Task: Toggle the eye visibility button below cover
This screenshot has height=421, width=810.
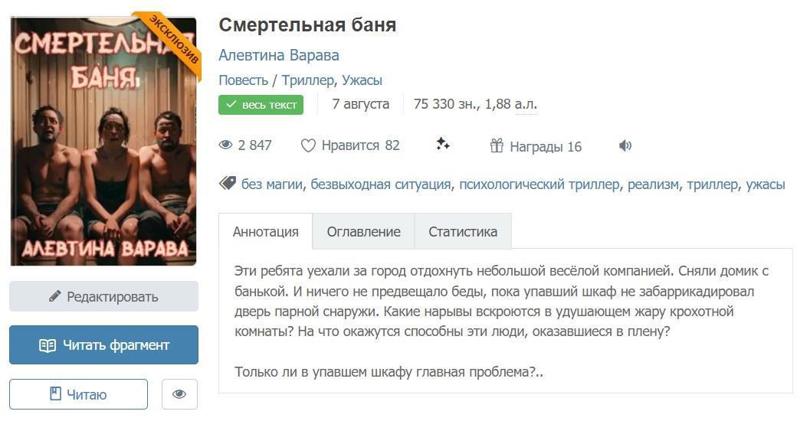Action: 179,394
